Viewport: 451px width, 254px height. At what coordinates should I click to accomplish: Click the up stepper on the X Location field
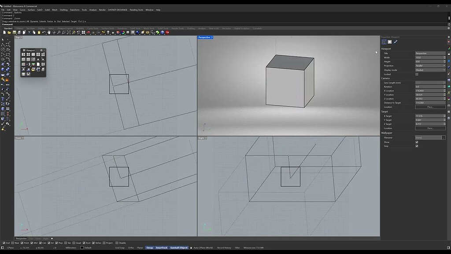coord(445,90)
